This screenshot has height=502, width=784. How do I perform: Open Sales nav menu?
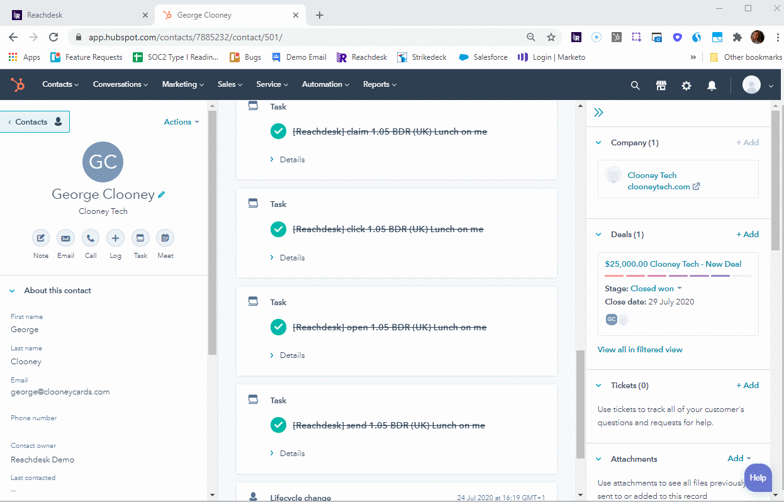230,84
